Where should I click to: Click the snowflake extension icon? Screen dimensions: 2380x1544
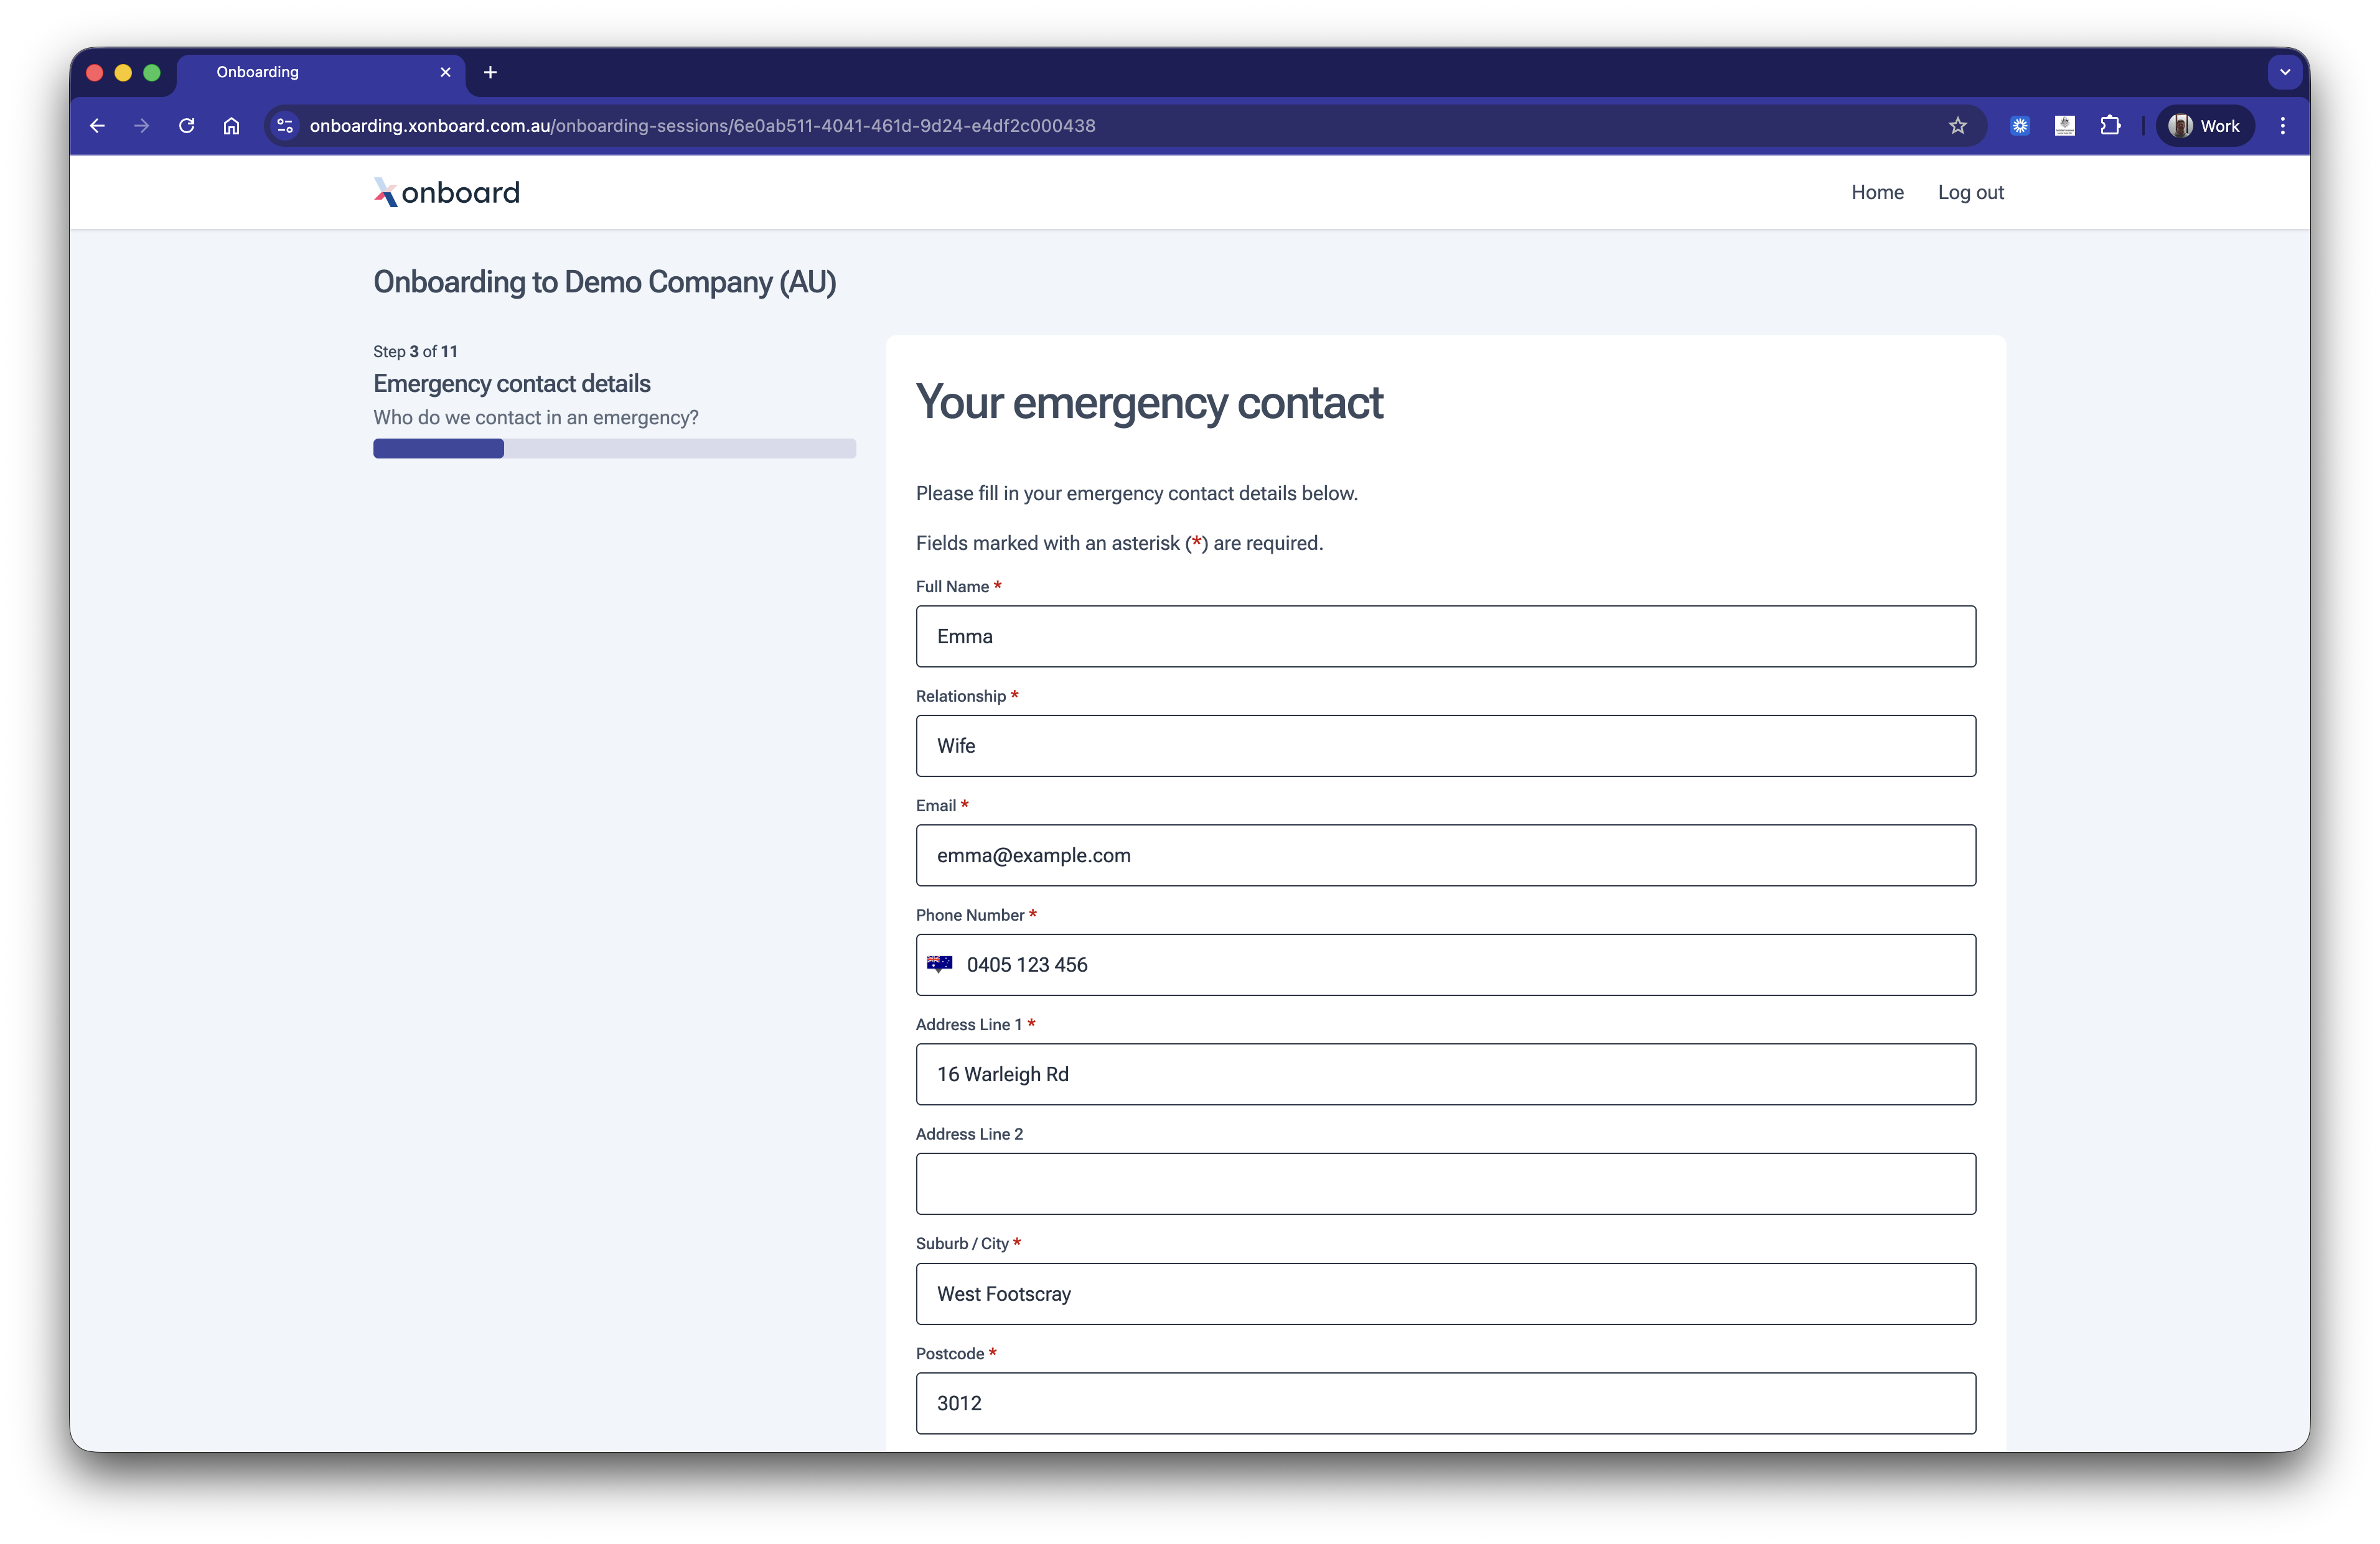click(x=2020, y=126)
